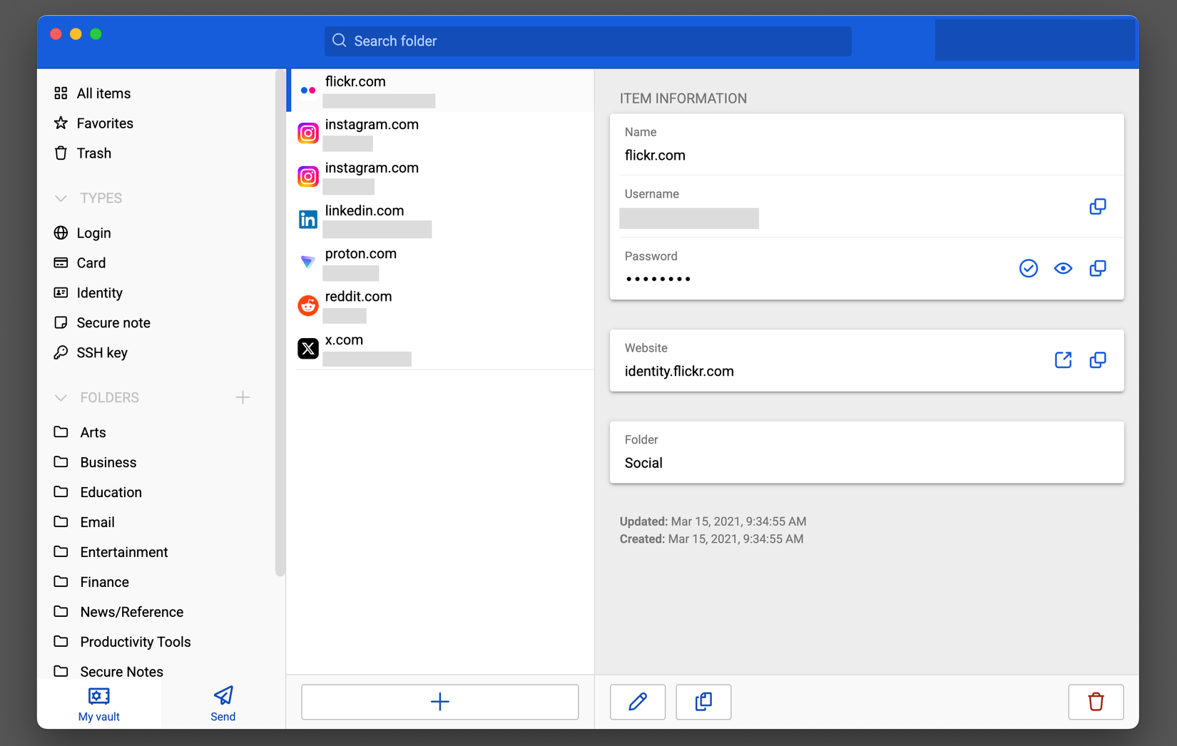This screenshot has width=1177, height=746.
Task: Copy the password to clipboard
Action: [1098, 268]
